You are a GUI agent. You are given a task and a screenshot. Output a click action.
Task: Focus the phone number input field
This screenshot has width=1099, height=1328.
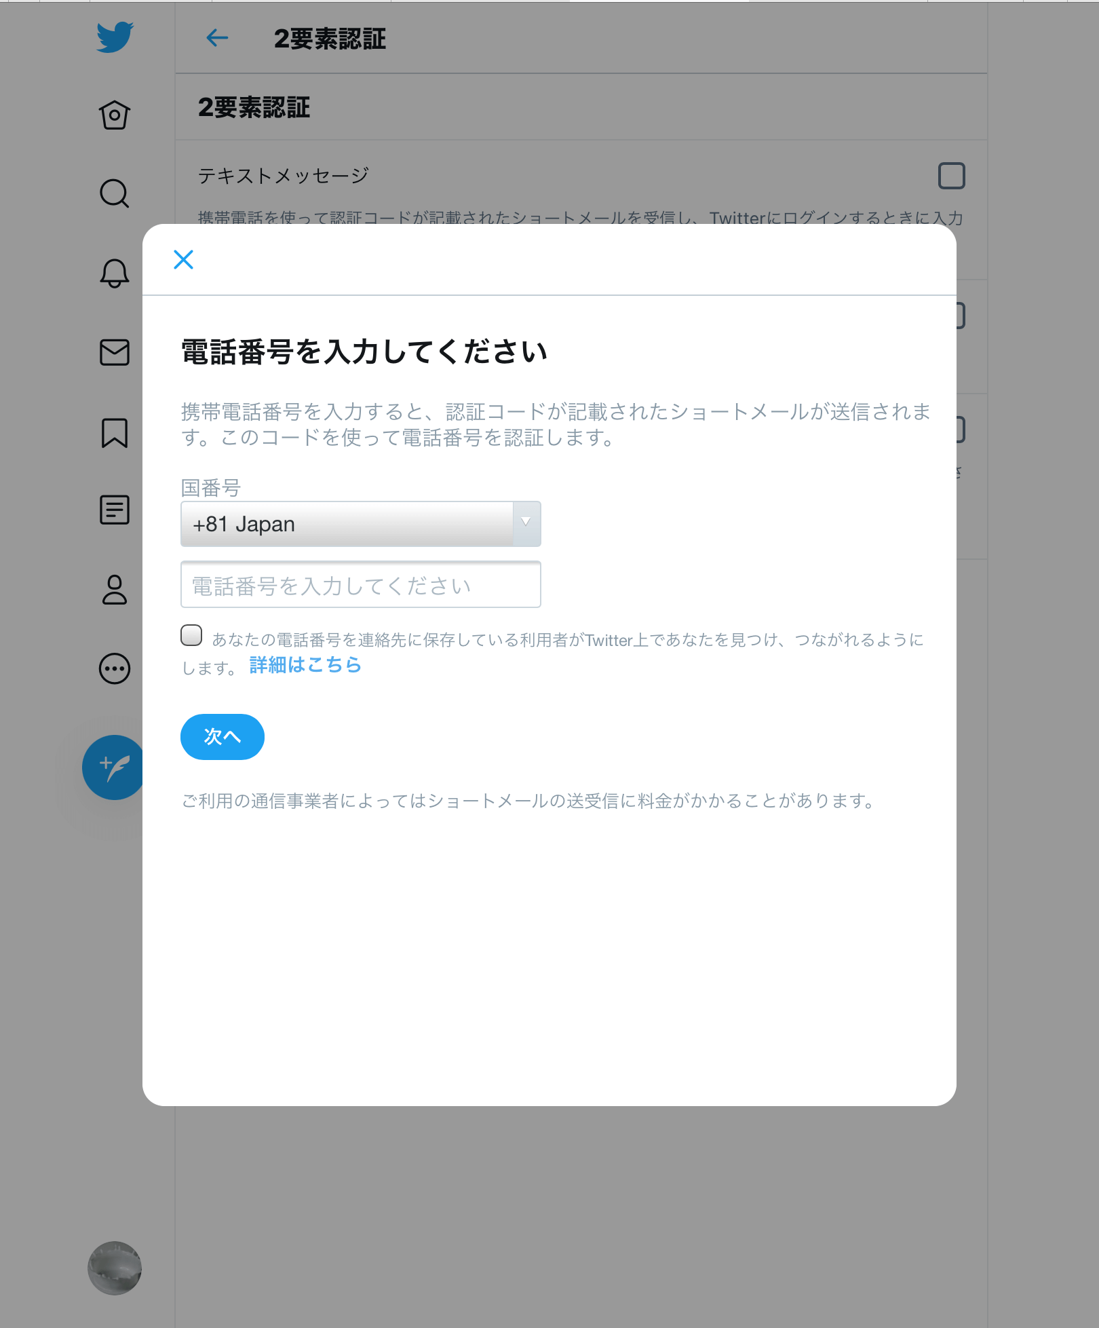point(360,584)
